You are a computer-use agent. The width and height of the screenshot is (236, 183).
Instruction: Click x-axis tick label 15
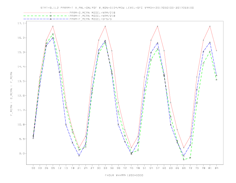[x=66, y=168]
